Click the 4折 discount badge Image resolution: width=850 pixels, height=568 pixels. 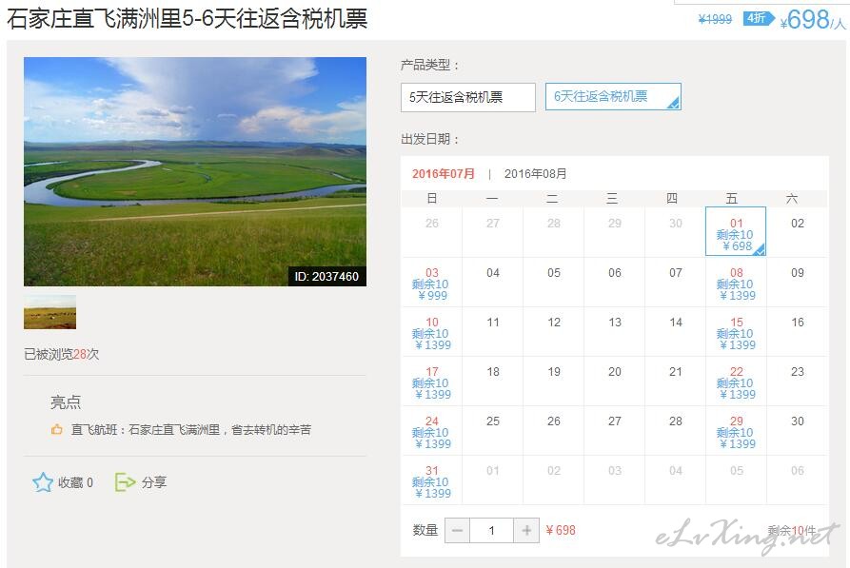[759, 18]
